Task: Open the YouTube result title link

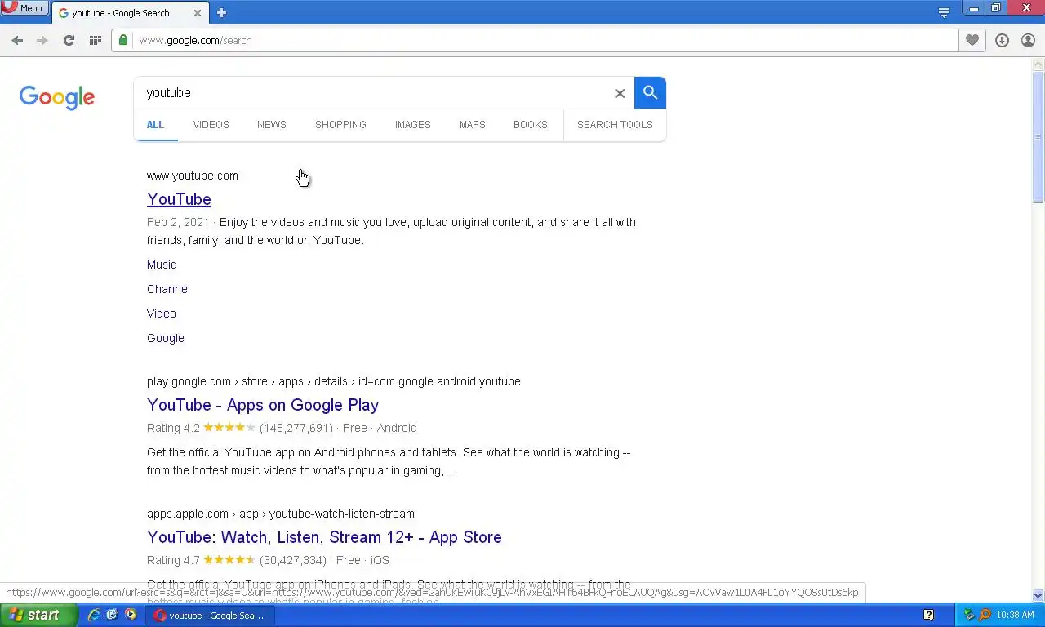Action: tap(179, 199)
